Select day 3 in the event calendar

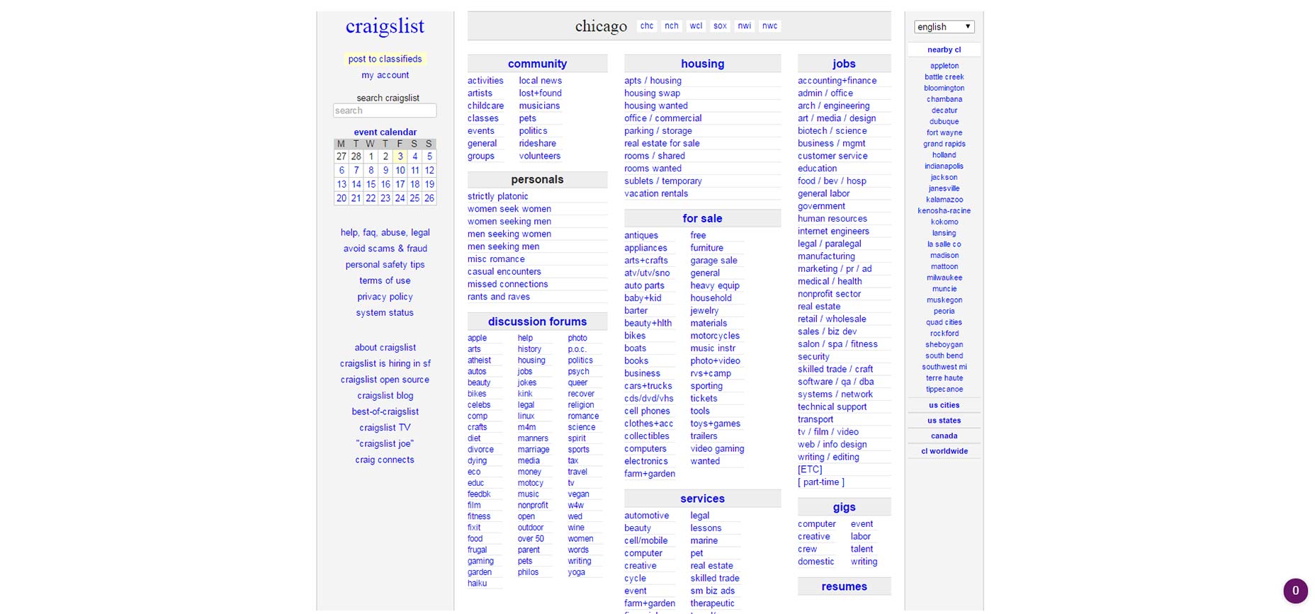coord(400,157)
